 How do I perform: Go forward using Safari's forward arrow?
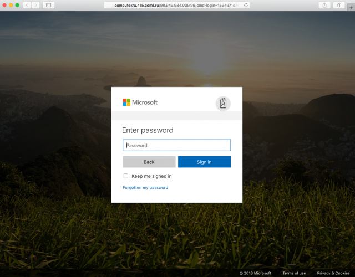(x=35, y=5)
